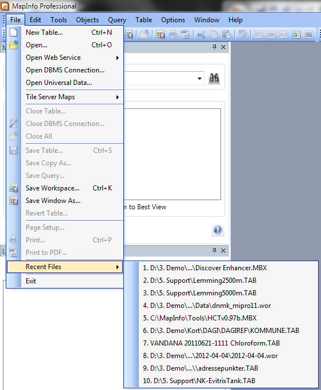Click inside the empty white list box

click(x=172, y=154)
